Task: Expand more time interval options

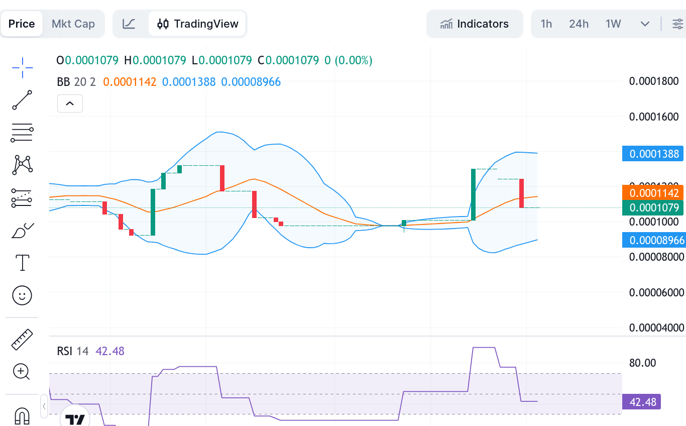Action: [645, 24]
